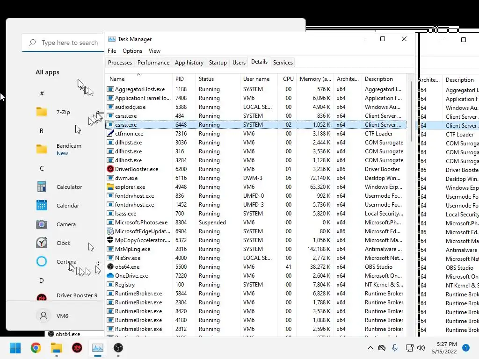Image resolution: width=479 pixels, height=359 pixels.
Task: Click the MpCopyAccelerator shield icon
Action: [x=110, y=240]
